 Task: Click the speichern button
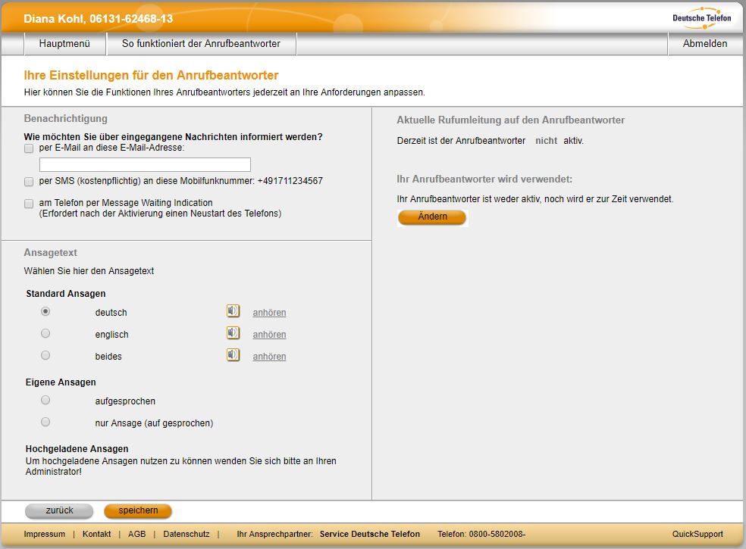(x=138, y=511)
